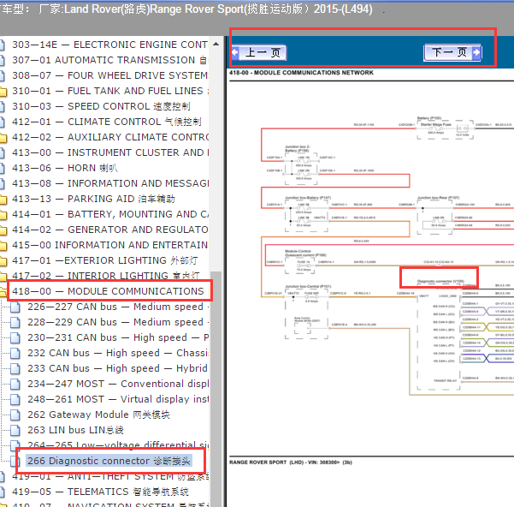Viewport: 514px width, 507px height.
Task: Go to previous page with 上一页 button
Action: 259,52
